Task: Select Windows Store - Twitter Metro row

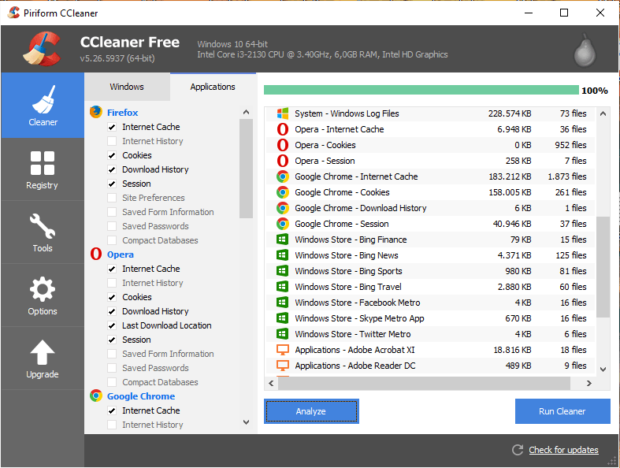Action: click(430, 334)
